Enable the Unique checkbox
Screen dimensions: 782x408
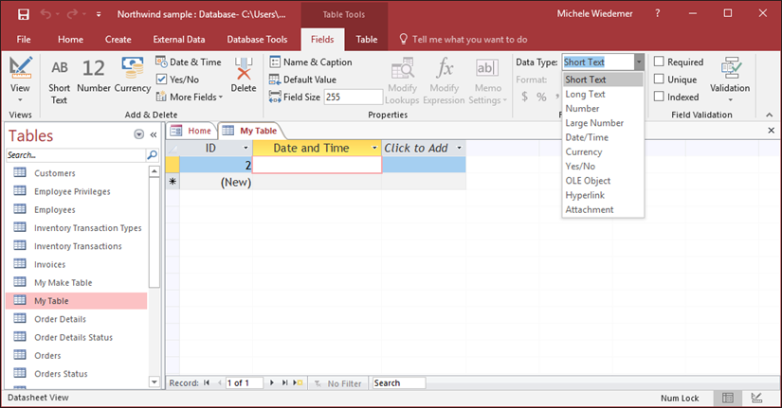[659, 80]
